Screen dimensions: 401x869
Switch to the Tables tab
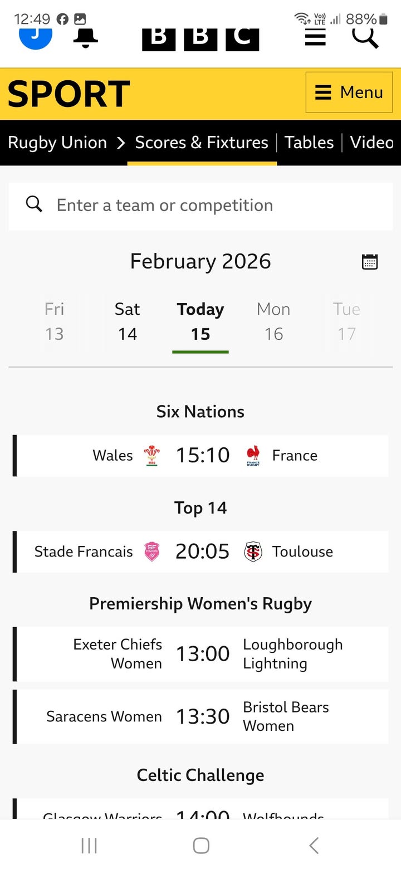pyautogui.click(x=309, y=143)
